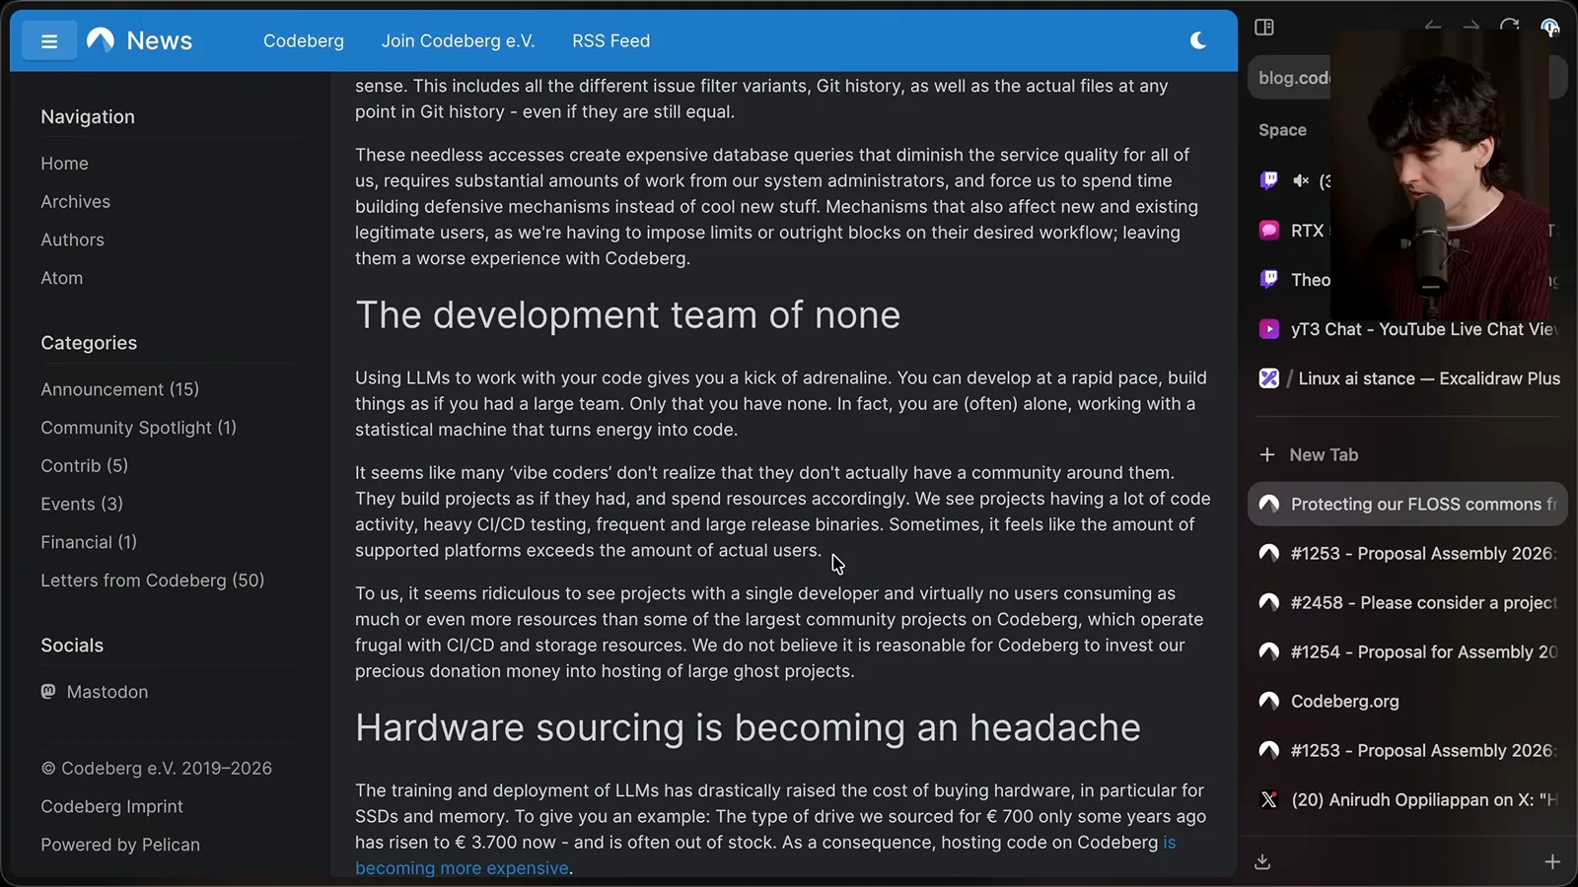
Task: Unmute the muted Twitch tab speaker icon
Action: (1301, 180)
